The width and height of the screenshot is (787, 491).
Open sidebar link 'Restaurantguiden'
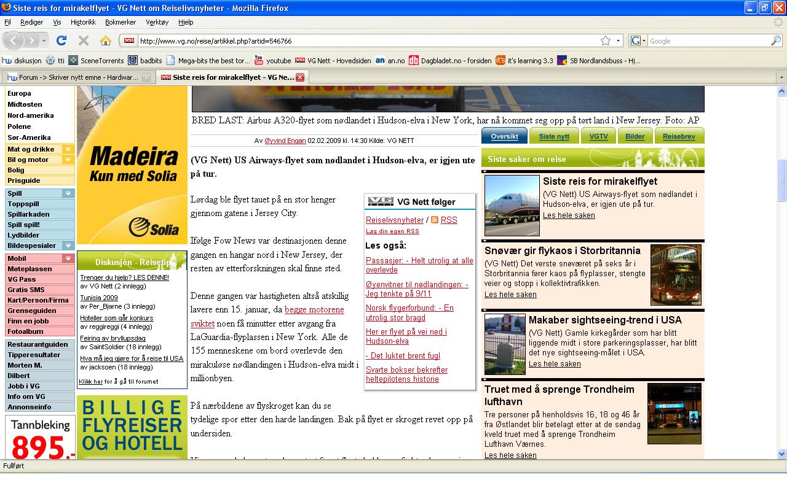tap(39, 344)
